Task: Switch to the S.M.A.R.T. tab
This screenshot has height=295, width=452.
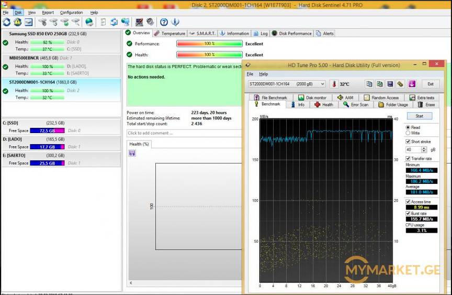Action: tap(202, 34)
